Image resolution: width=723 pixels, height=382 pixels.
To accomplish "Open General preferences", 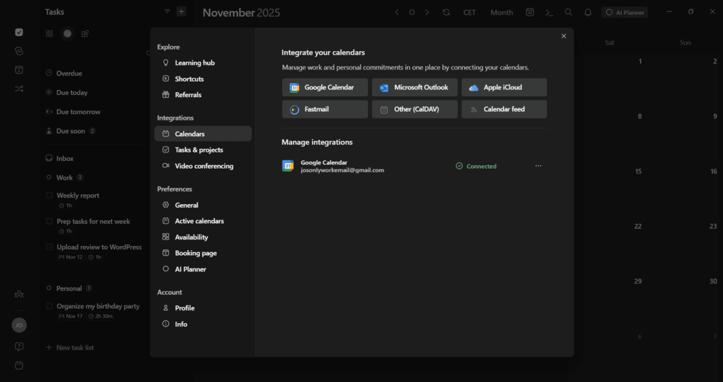I will 203,205.
